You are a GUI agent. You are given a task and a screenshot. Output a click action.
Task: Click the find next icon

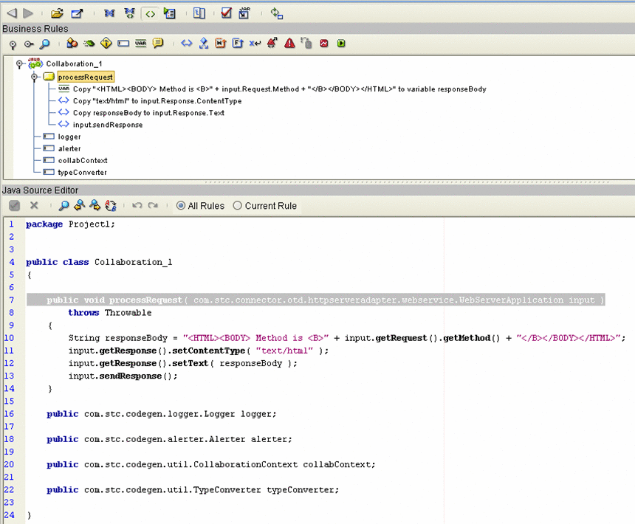[95, 206]
